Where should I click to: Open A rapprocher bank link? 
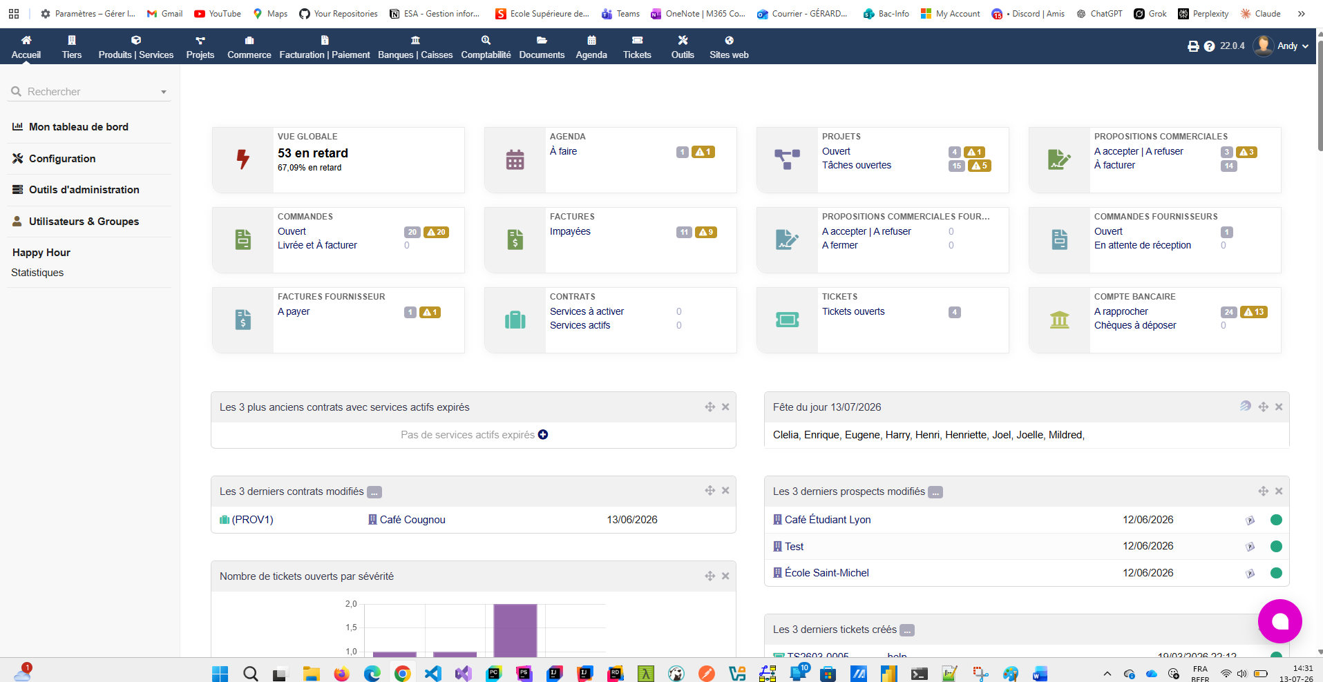coord(1121,312)
